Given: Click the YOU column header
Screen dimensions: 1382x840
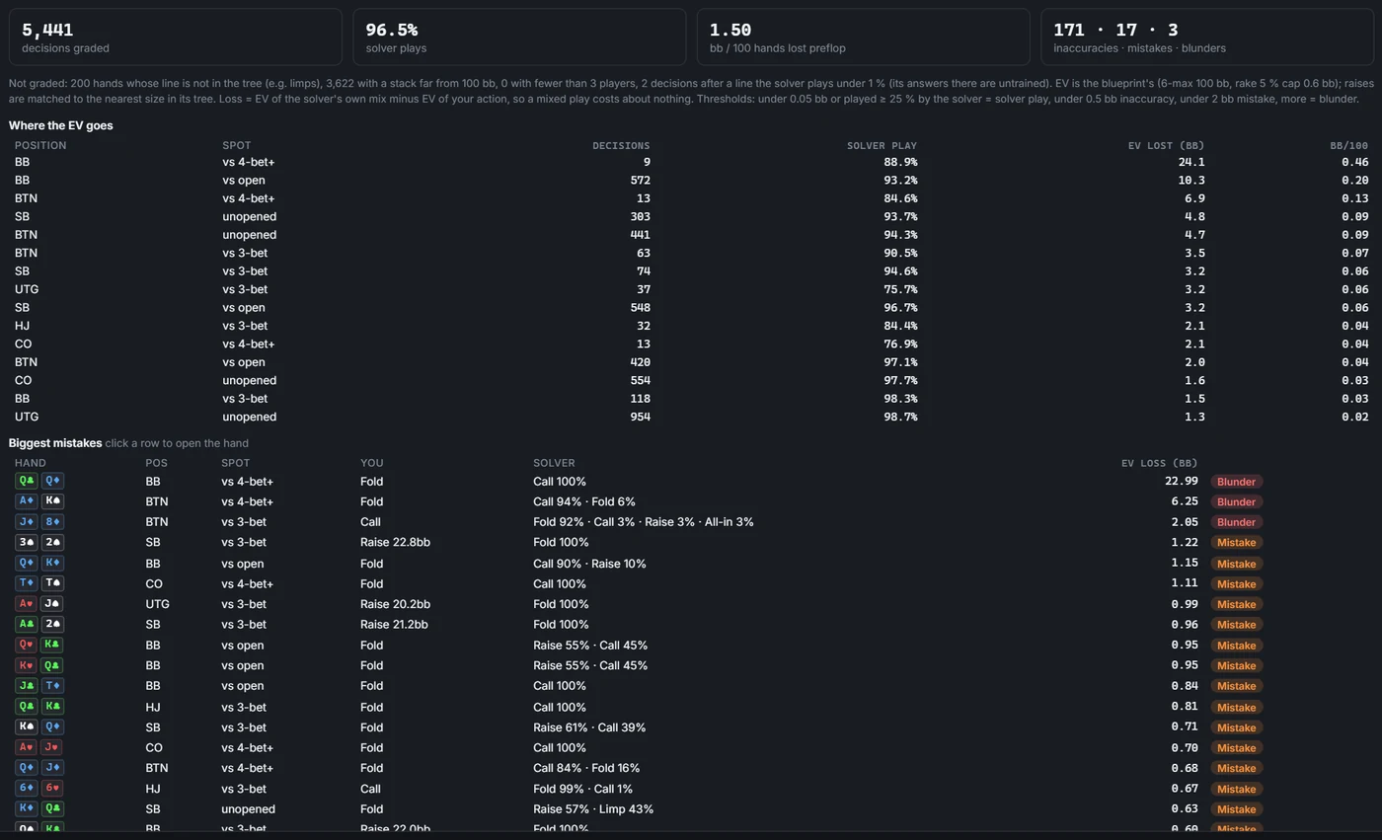Looking at the screenshot, I should click(371, 463).
